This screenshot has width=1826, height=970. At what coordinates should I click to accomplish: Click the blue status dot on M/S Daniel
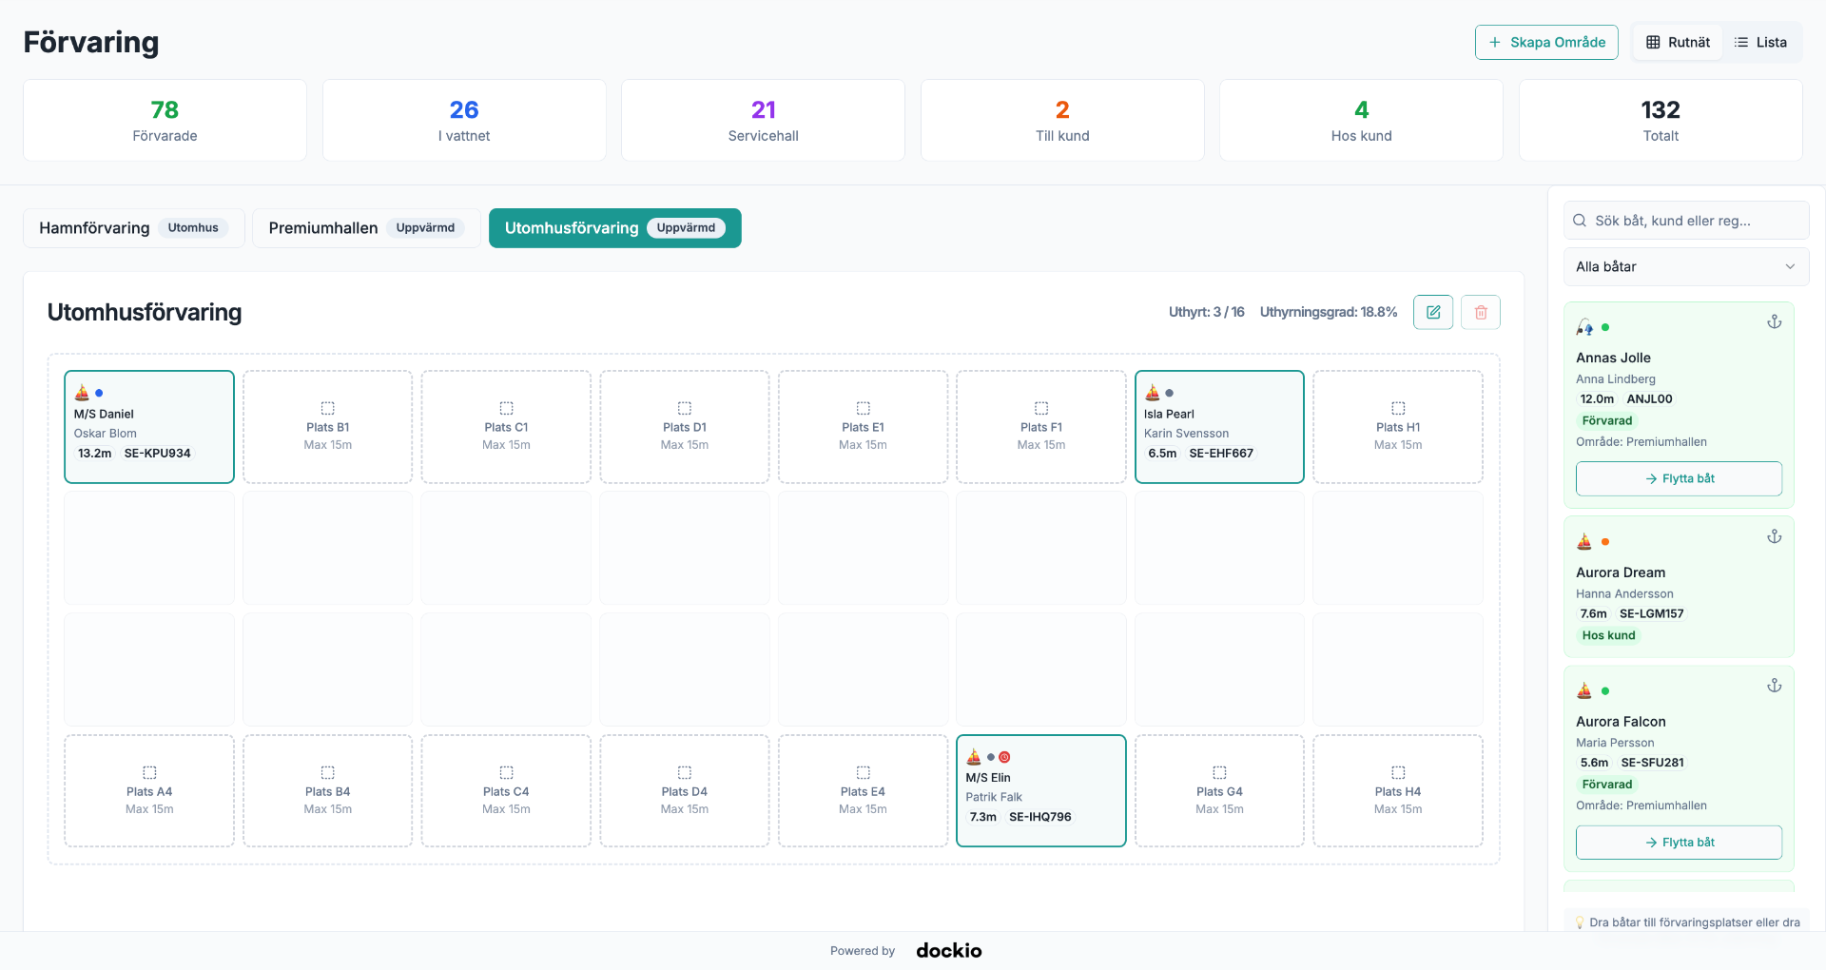tap(99, 393)
